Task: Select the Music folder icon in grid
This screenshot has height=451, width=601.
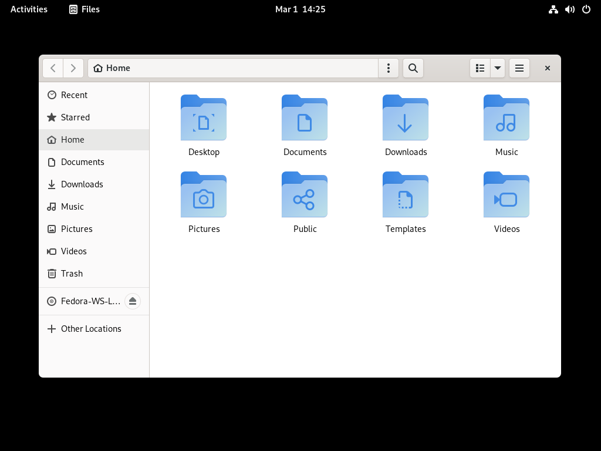Action: 507,117
